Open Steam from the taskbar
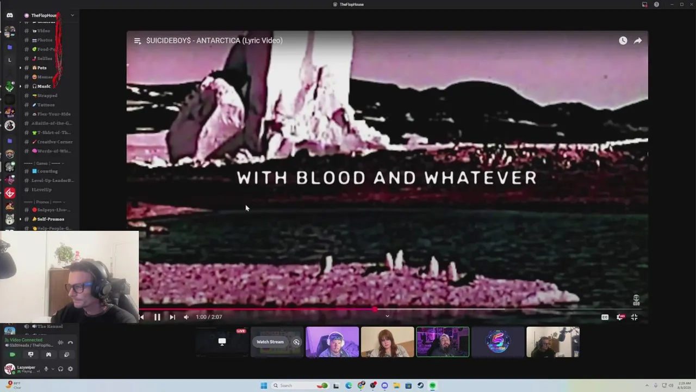 click(x=420, y=385)
